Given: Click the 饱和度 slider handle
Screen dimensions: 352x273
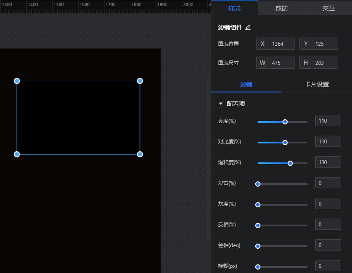Looking at the screenshot, I should coord(290,163).
